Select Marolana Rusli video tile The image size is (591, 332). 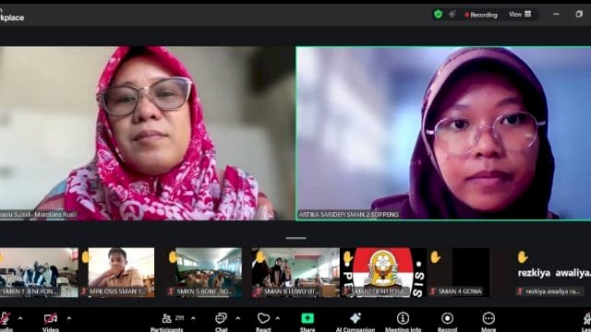pos(148,133)
